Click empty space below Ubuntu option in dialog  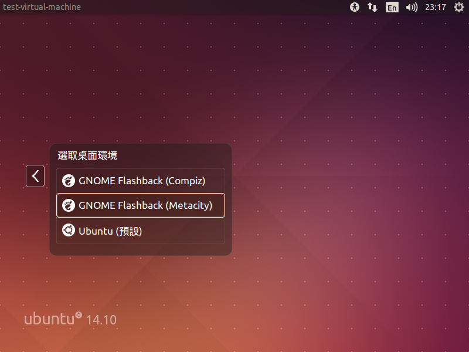[x=141, y=249]
